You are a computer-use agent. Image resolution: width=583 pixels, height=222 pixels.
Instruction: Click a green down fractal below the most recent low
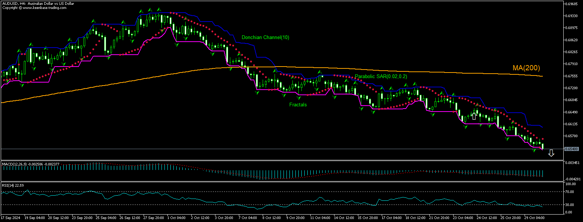pyautogui.click(x=534, y=151)
